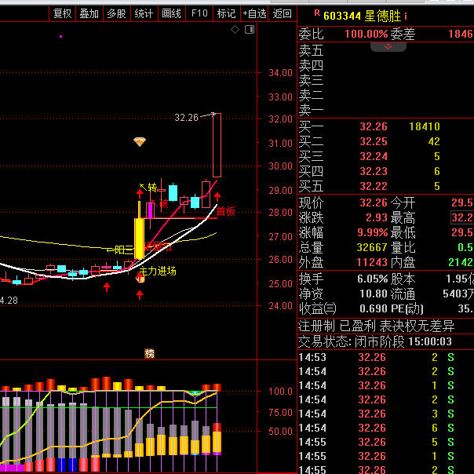Click the orange diamond marker on chart
Image resolution: width=474 pixels, height=474 pixels.
(x=140, y=142)
